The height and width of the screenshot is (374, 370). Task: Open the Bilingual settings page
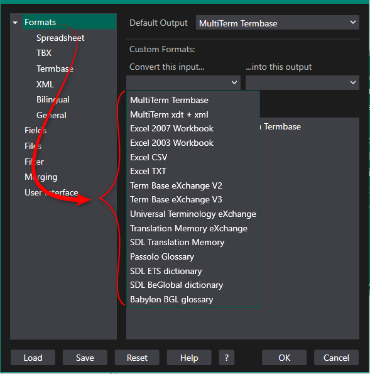pos(53,100)
